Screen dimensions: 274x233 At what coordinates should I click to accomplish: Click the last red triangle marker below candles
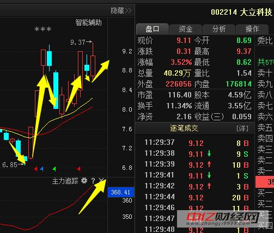pyautogui.click(x=79, y=169)
